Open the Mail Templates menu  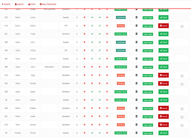[48, 4]
